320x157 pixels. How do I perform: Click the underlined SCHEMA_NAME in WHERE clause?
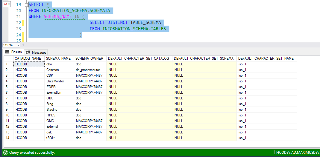coord(58,17)
